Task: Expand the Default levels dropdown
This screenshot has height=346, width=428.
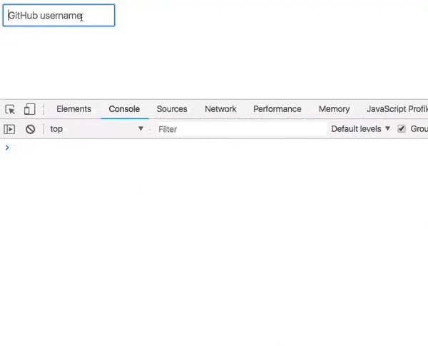Action: pos(360,129)
